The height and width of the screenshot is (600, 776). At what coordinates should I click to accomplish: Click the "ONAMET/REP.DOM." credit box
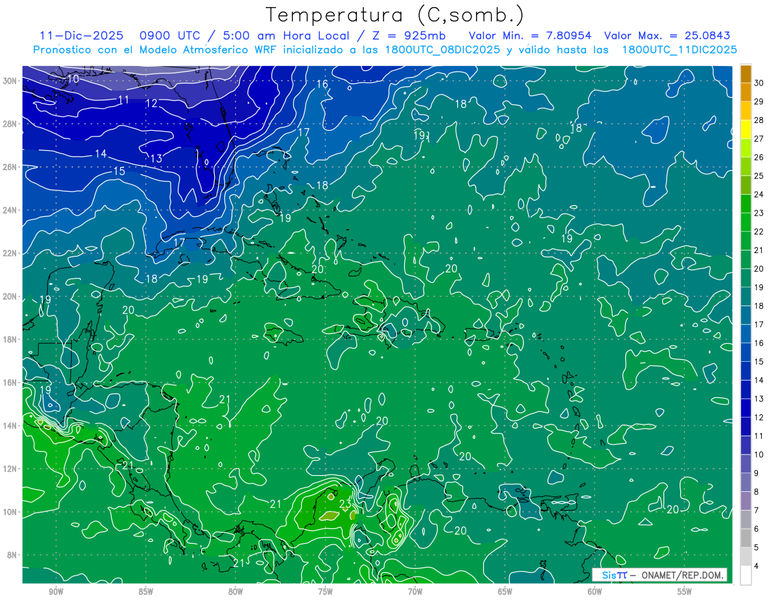point(660,575)
